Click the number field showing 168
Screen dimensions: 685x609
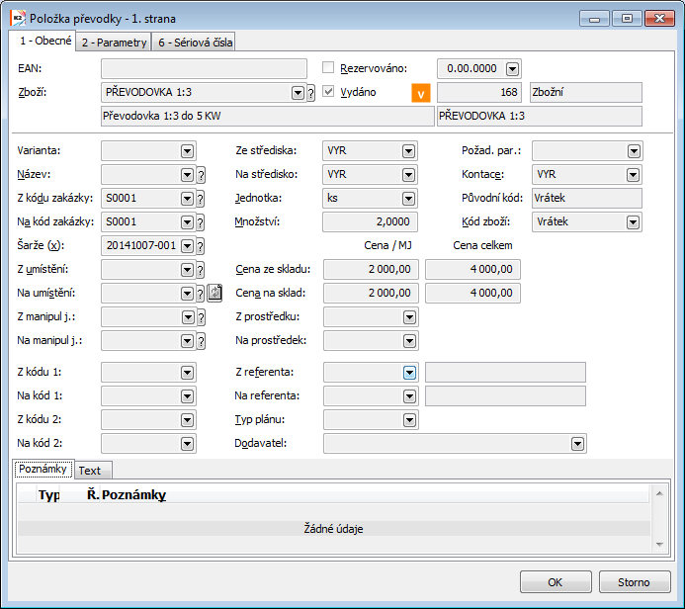479,92
